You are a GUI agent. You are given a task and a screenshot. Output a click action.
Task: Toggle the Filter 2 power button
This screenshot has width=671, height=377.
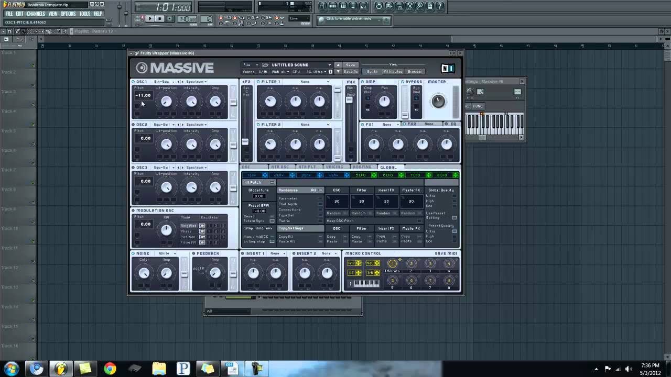pos(258,125)
